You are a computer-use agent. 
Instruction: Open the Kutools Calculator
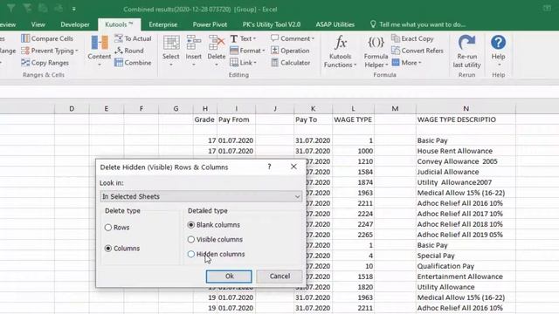coord(291,63)
